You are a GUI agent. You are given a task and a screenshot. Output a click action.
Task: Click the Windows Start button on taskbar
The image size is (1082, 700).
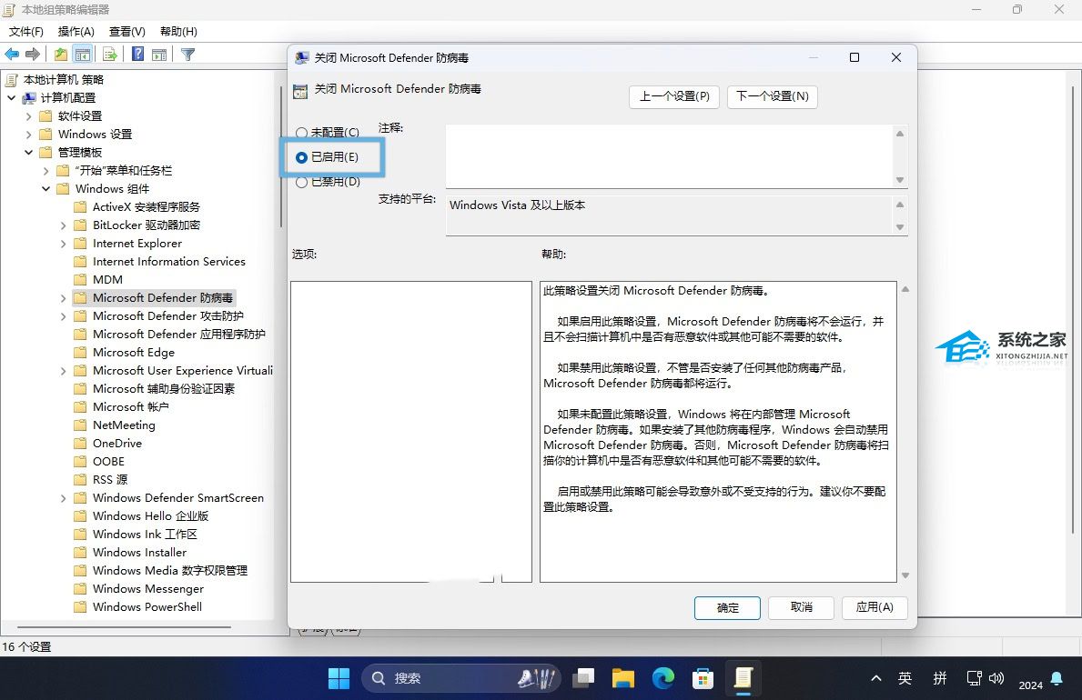pyautogui.click(x=339, y=678)
